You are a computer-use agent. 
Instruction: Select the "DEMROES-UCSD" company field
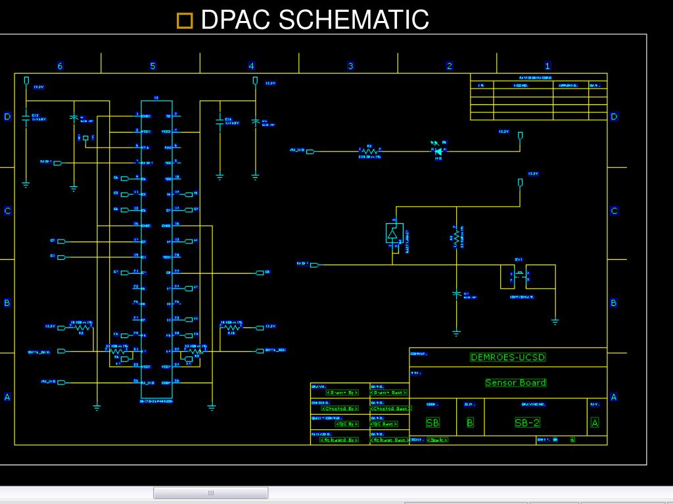pyautogui.click(x=508, y=357)
